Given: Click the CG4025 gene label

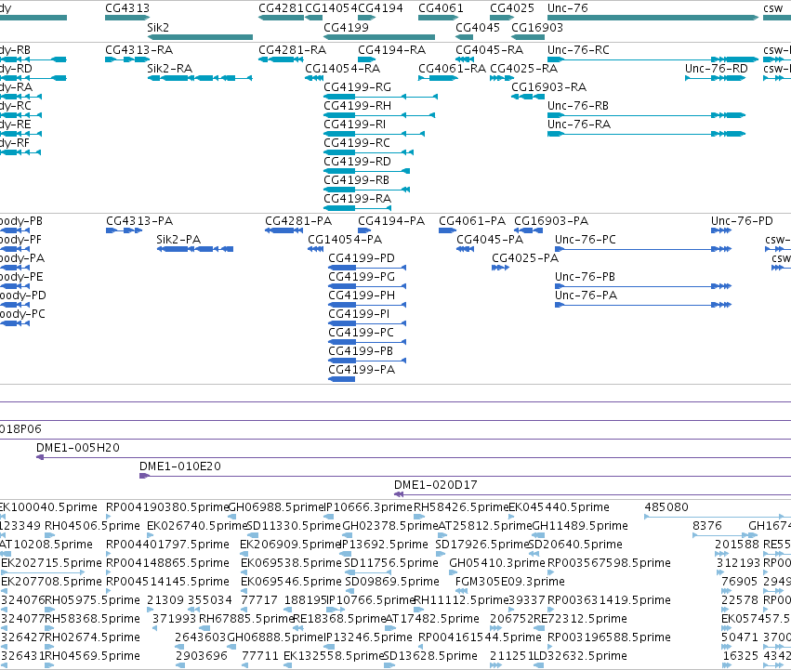Looking at the screenshot, I should coord(511,8).
